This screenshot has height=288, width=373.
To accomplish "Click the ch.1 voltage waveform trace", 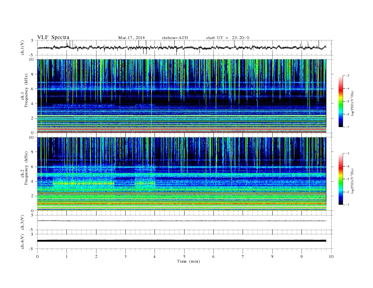I will [x=181, y=48].
